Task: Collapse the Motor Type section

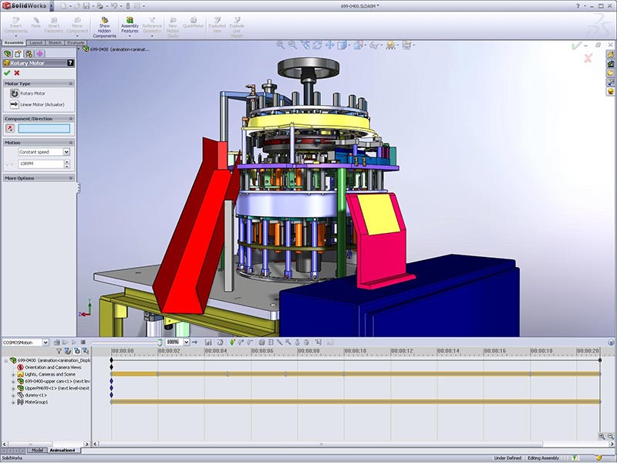Action: click(x=70, y=83)
